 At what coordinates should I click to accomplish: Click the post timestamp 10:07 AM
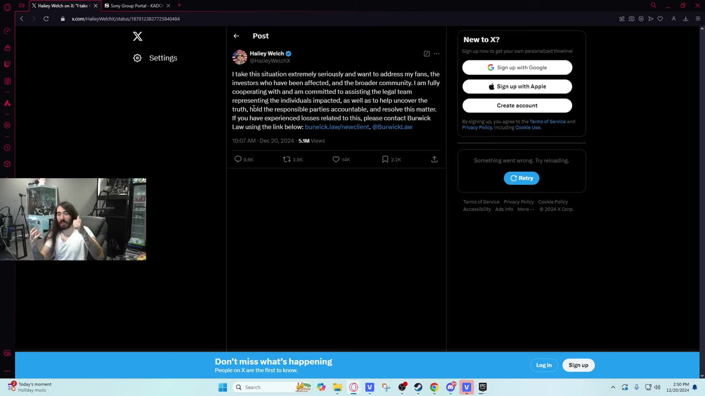[x=244, y=141]
